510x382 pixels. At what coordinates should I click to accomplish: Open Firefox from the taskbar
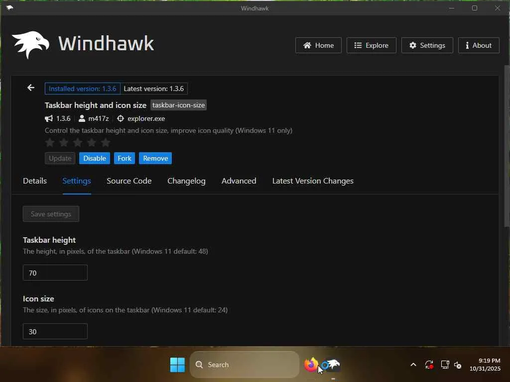[x=311, y=365]
